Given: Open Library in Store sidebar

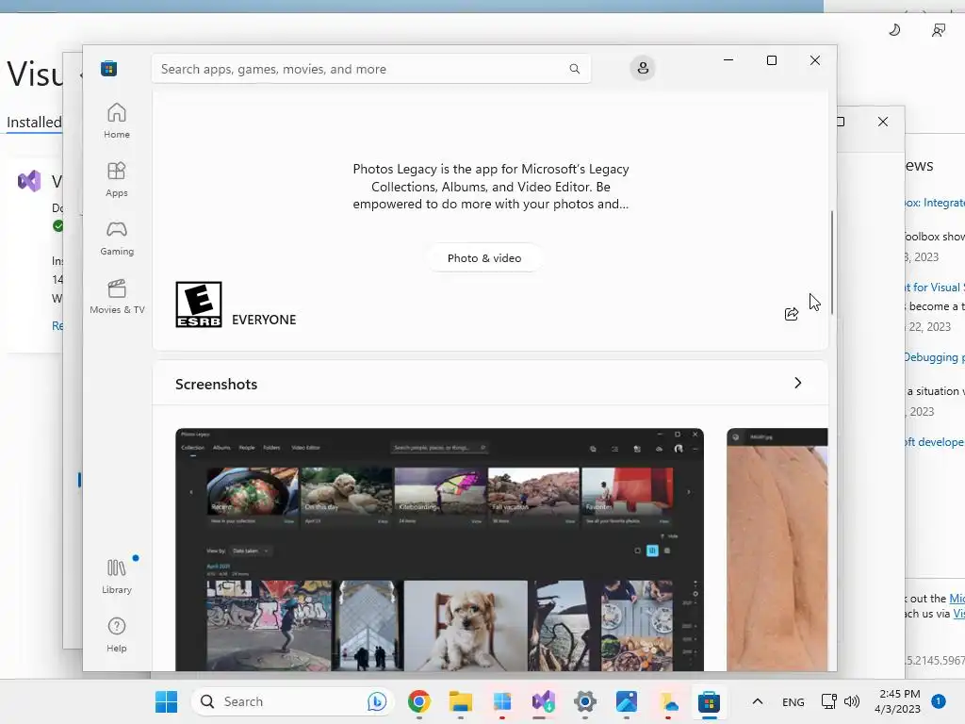Looking at the screenshot, I should (116, 576).
